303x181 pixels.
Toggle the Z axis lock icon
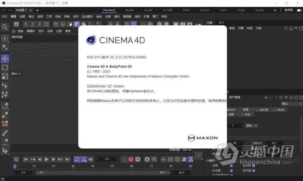pyautogui.click(x=40, y=24)
